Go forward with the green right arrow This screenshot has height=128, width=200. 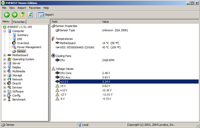(15, 15)
